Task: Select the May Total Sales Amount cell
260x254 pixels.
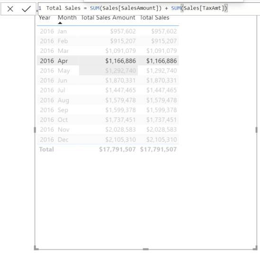Action: point(108,70)
